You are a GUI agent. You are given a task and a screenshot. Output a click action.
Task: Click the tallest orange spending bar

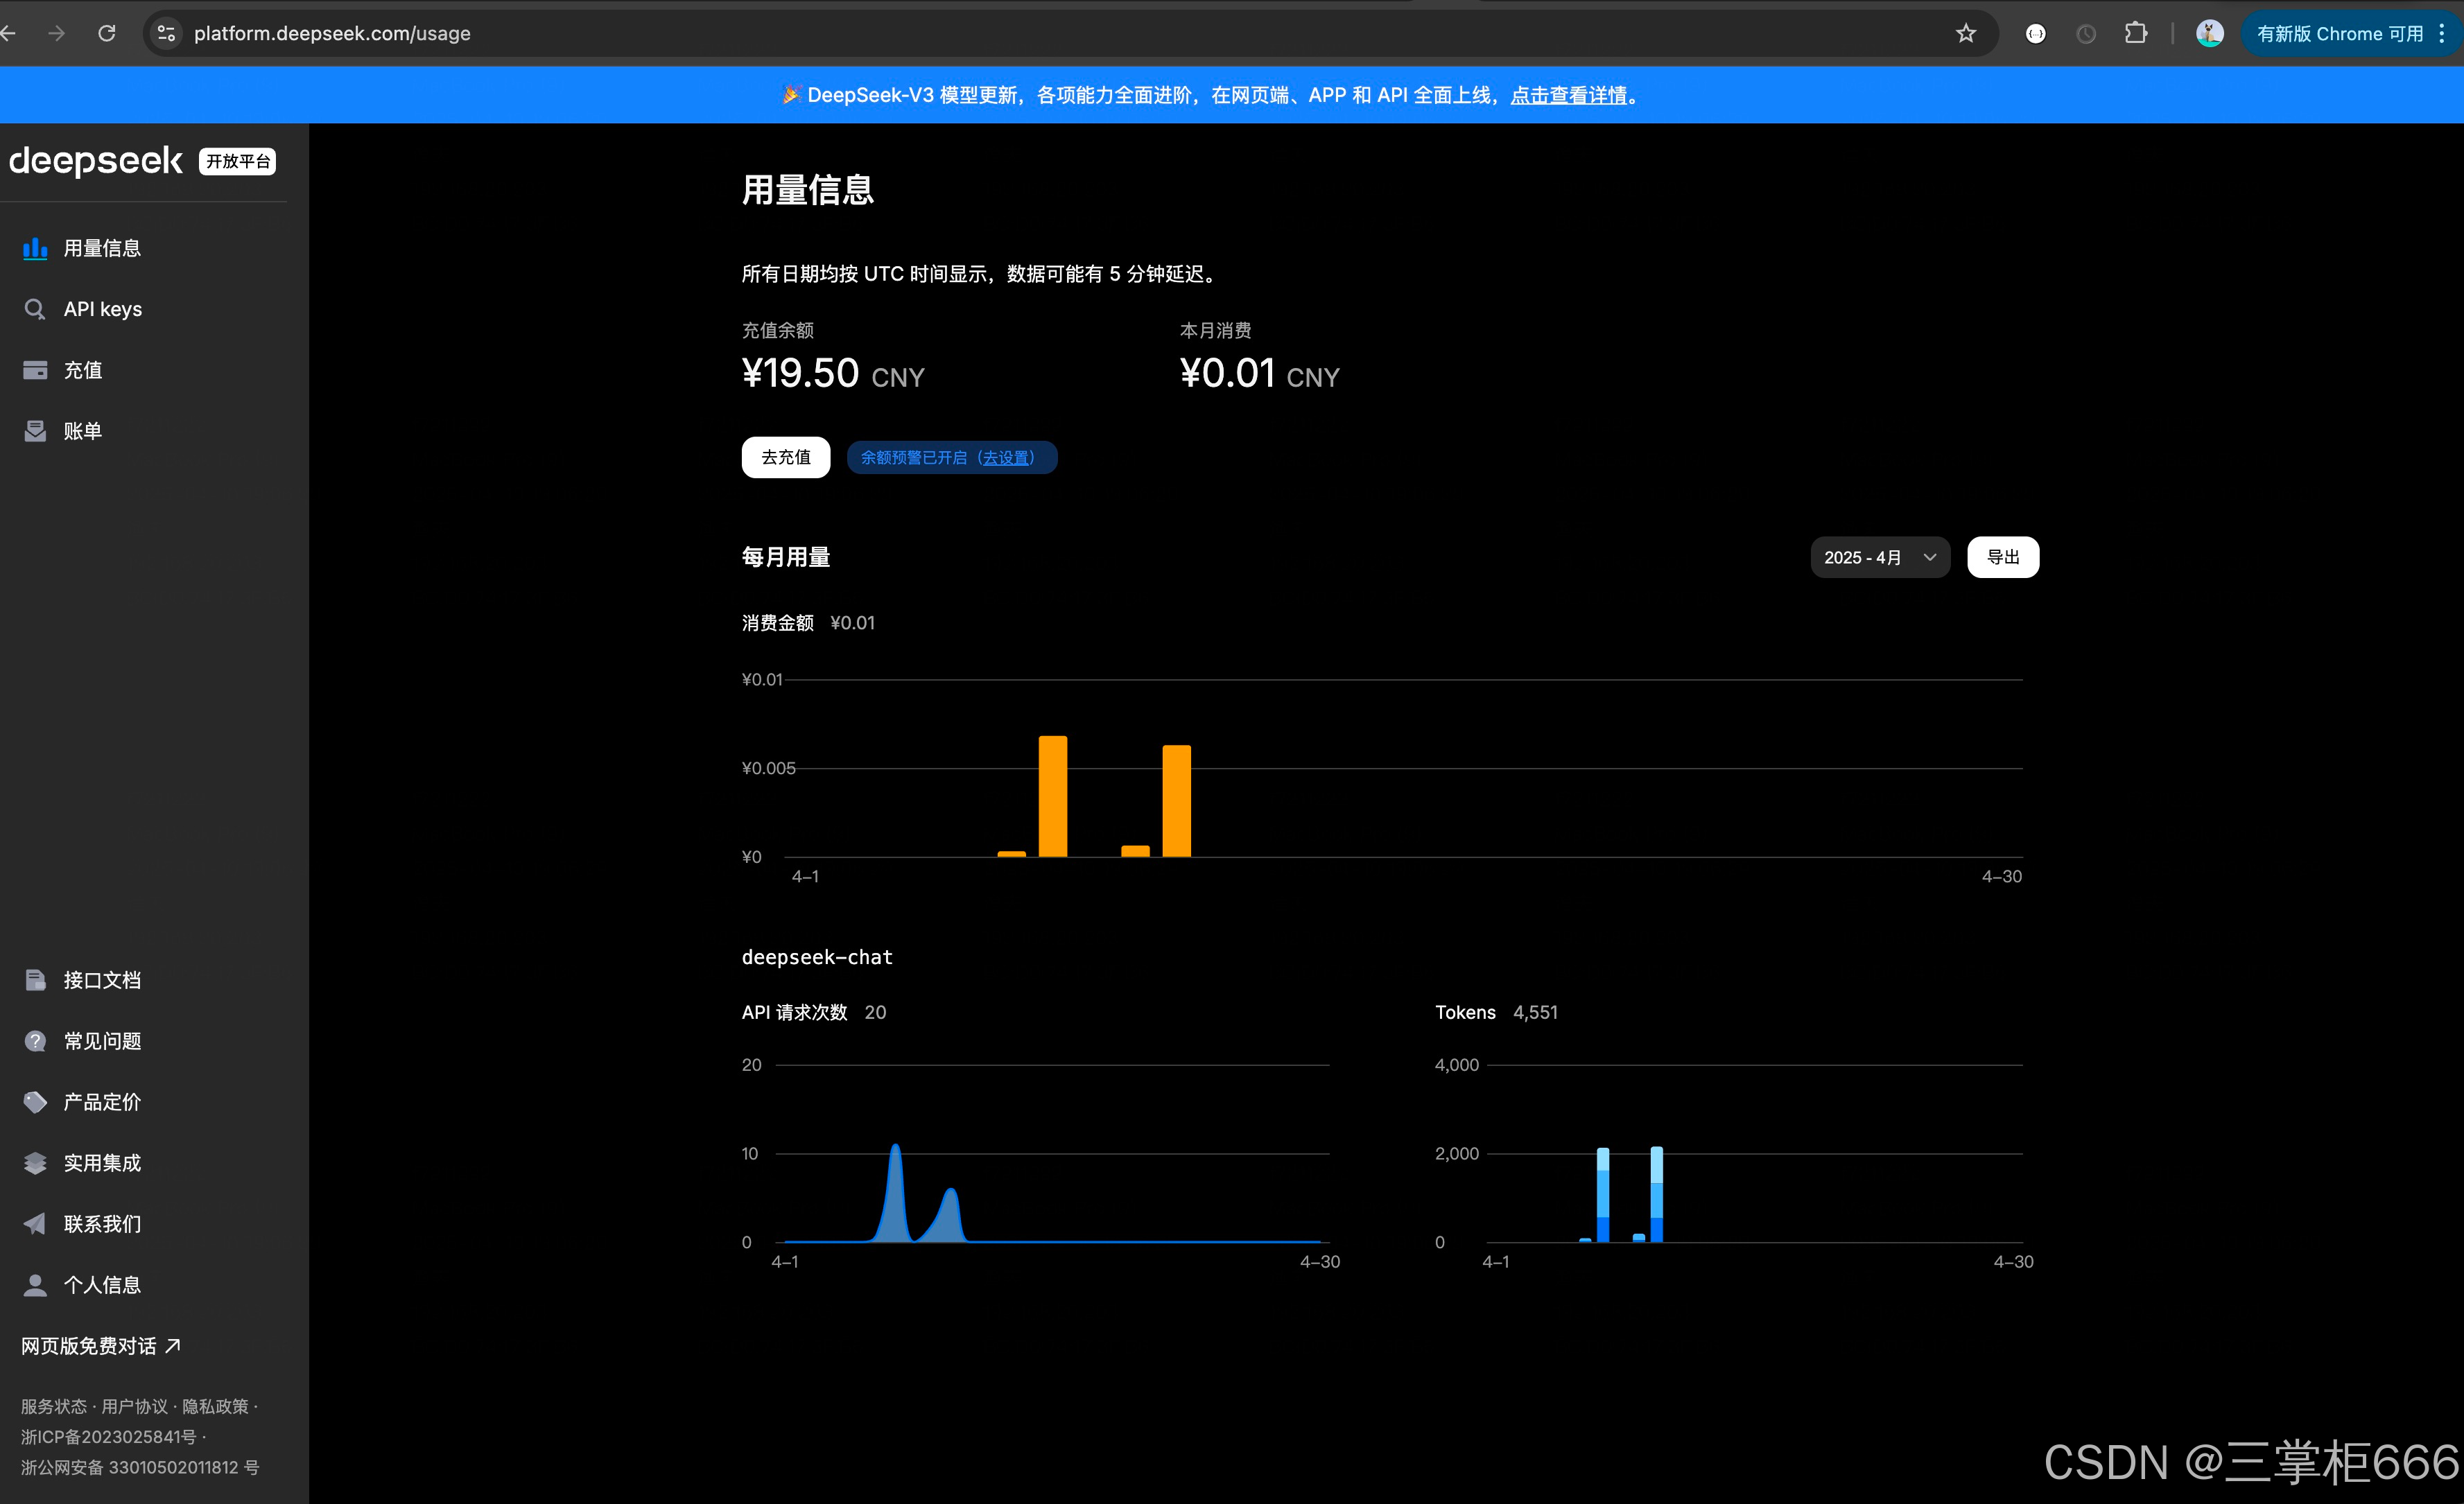[x=1053, y=796]
